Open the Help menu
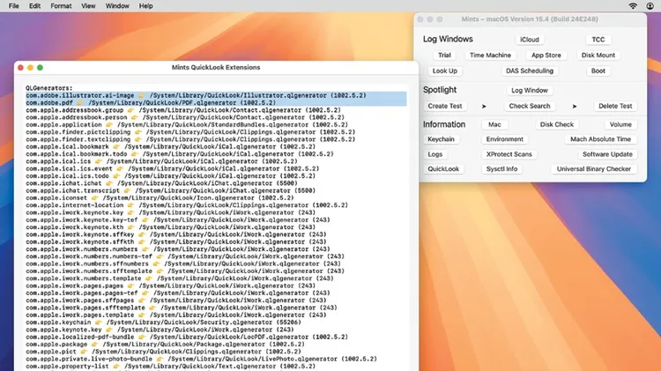The width and height of the screenshot is (661, 371). 145,6
